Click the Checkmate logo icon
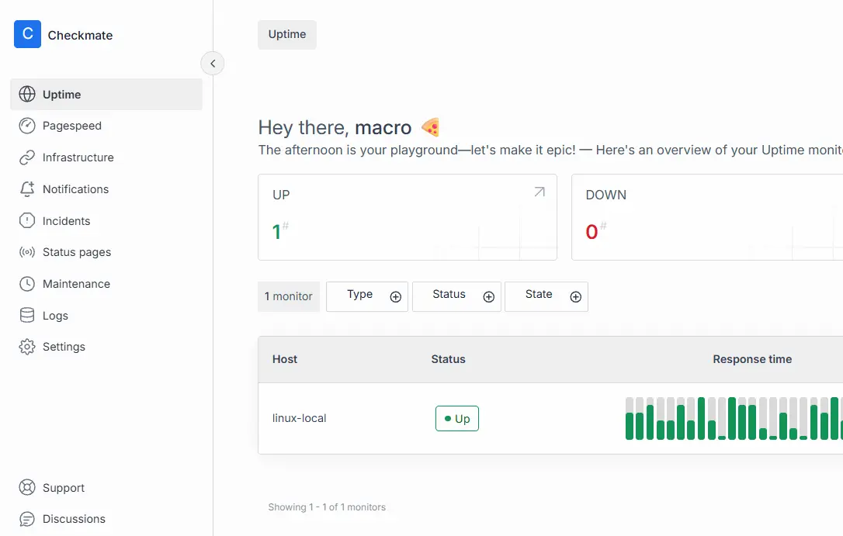This screenshot has width=843, height=536. click(27, 34)
